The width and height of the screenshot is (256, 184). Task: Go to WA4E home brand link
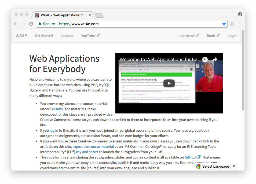21,36
